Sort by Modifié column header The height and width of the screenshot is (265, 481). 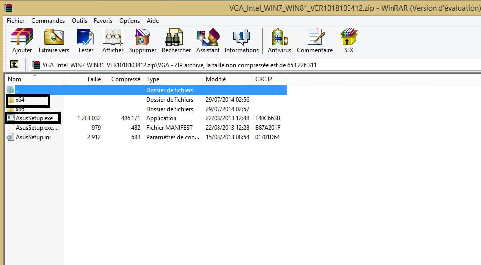227,79
